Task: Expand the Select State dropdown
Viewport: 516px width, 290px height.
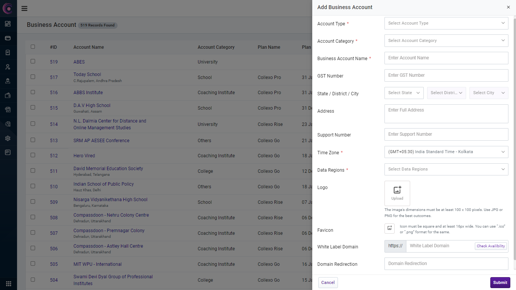Action: [x=404, y=93]
